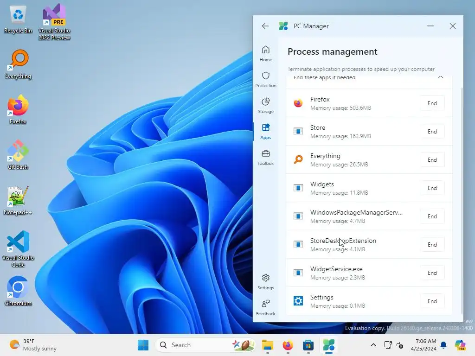Click the notification bell icon

443,345
